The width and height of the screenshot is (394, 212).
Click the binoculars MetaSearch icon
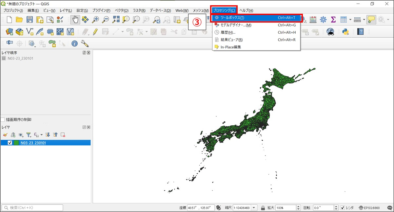330,31
